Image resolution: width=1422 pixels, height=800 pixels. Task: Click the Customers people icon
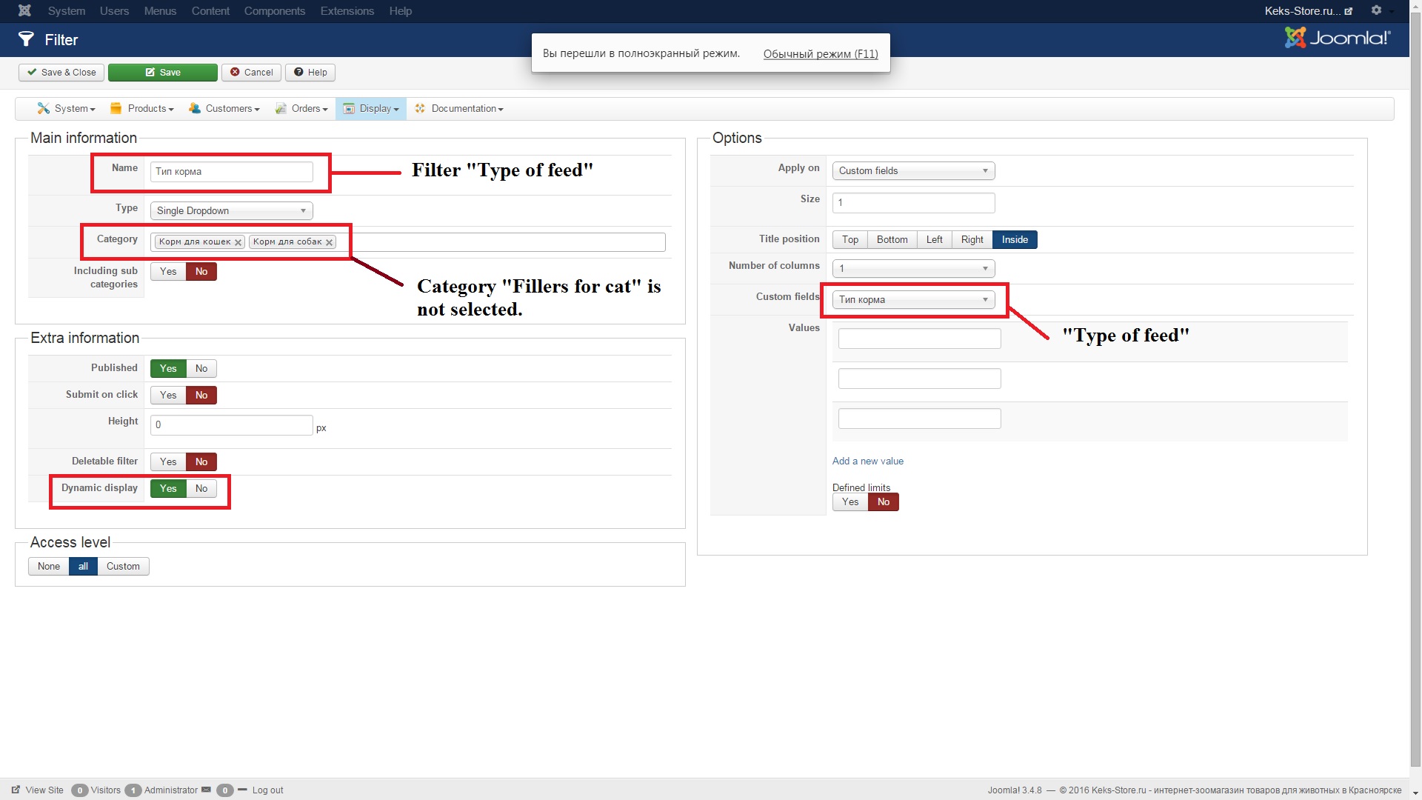195,108
